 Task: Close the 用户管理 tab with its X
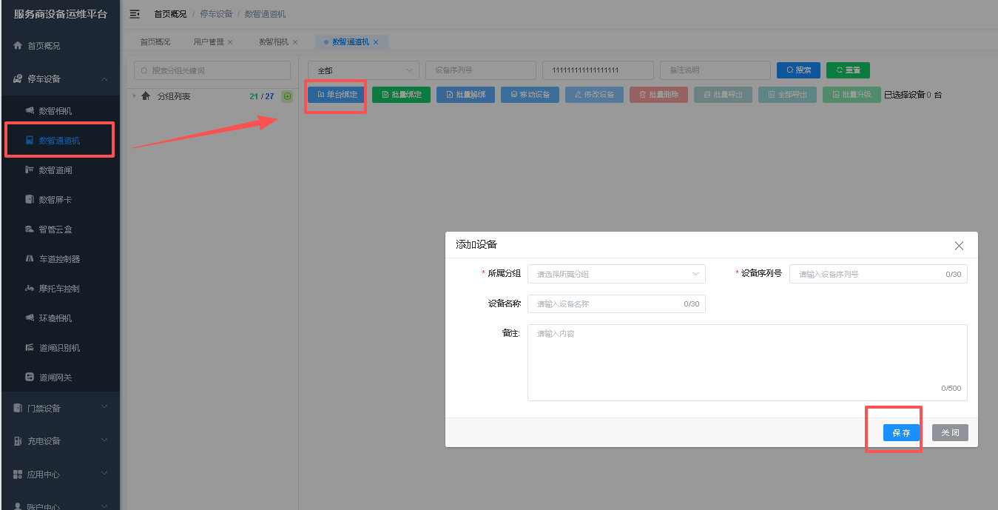[x=230, y=42]
